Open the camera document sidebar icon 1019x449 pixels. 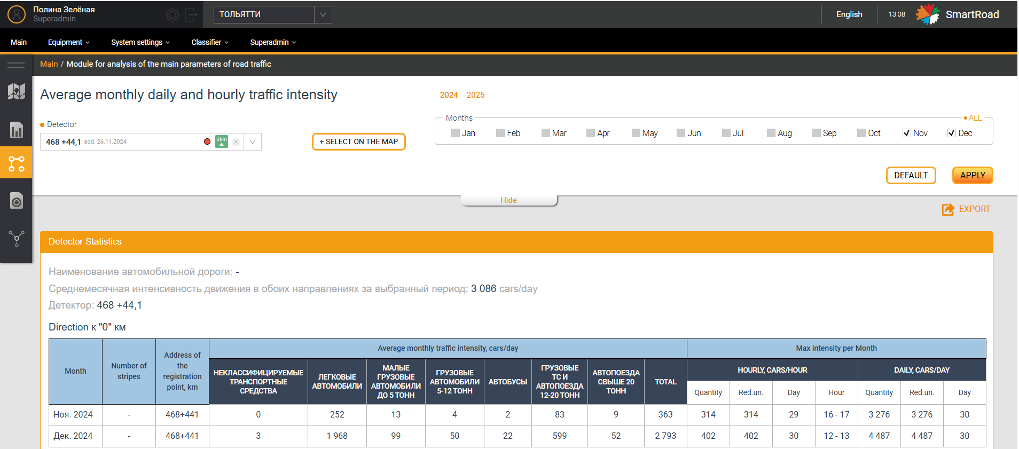tap(17, 201)
